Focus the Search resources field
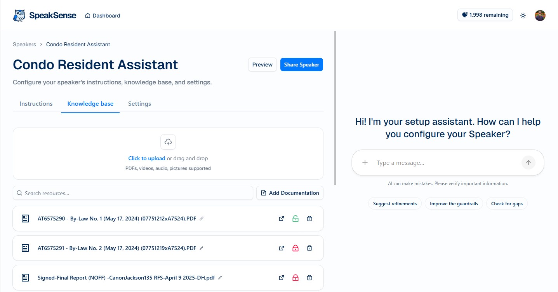This screenshot has height=292, width=558. pos(133,193)
